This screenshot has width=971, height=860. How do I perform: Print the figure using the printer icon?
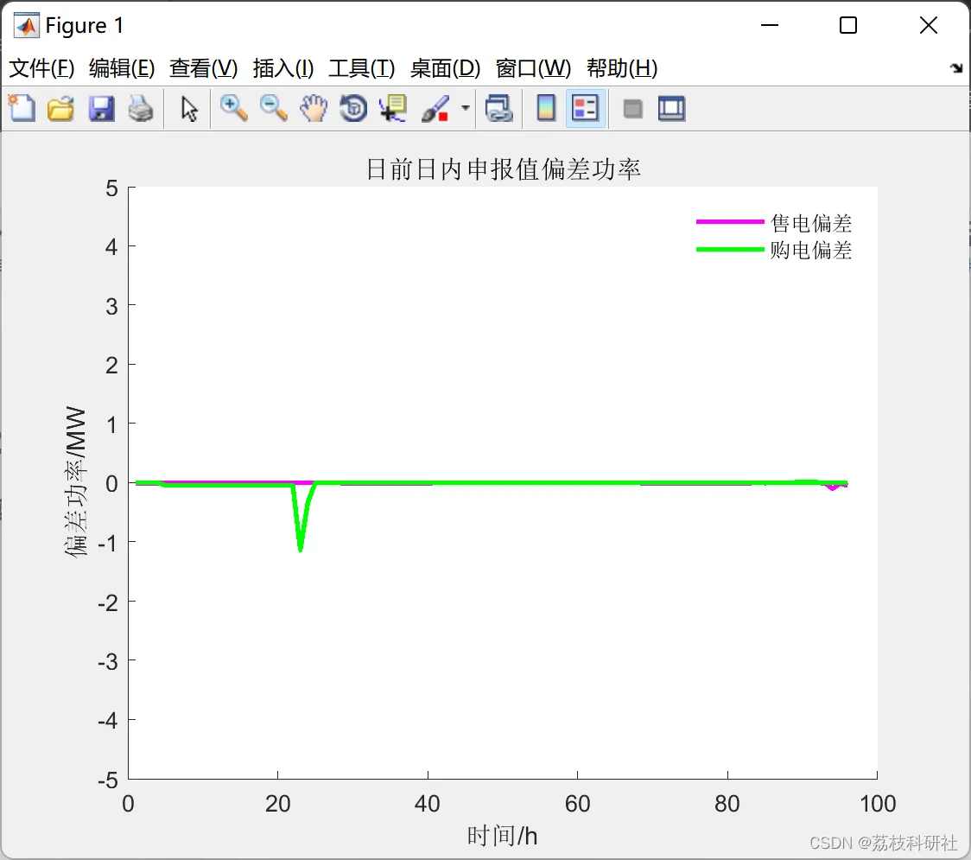[x=141, y=108]
